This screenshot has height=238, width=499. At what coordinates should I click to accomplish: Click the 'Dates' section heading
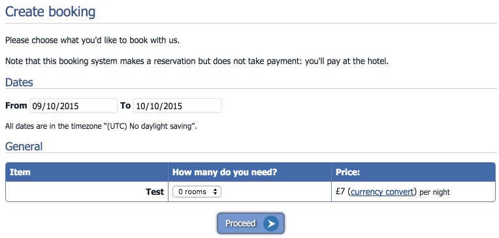[x=19, y=82]
